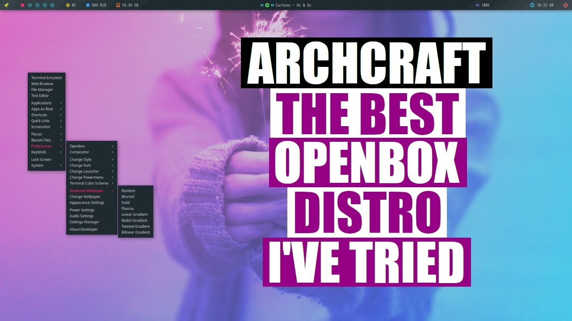The image size is (572, 321).
Task: Skip to previous track in panel
Action: tap(262, 5)
